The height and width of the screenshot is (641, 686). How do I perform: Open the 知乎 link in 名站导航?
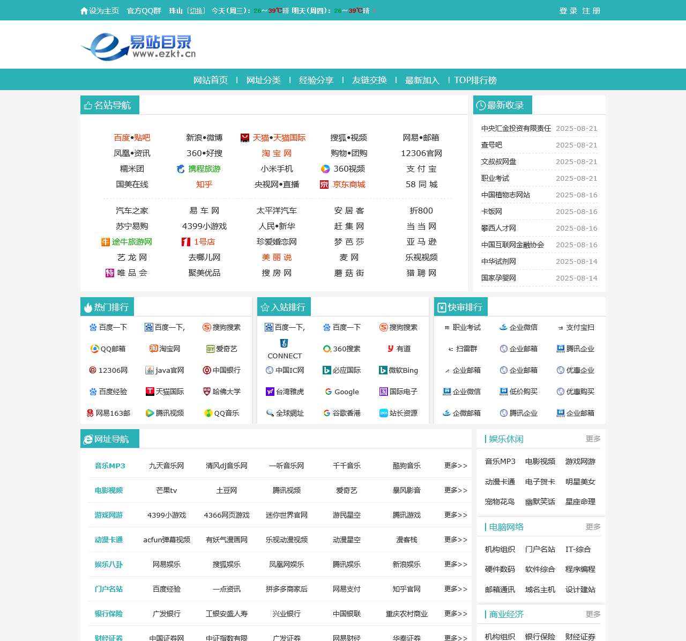(x=204, y=185)
